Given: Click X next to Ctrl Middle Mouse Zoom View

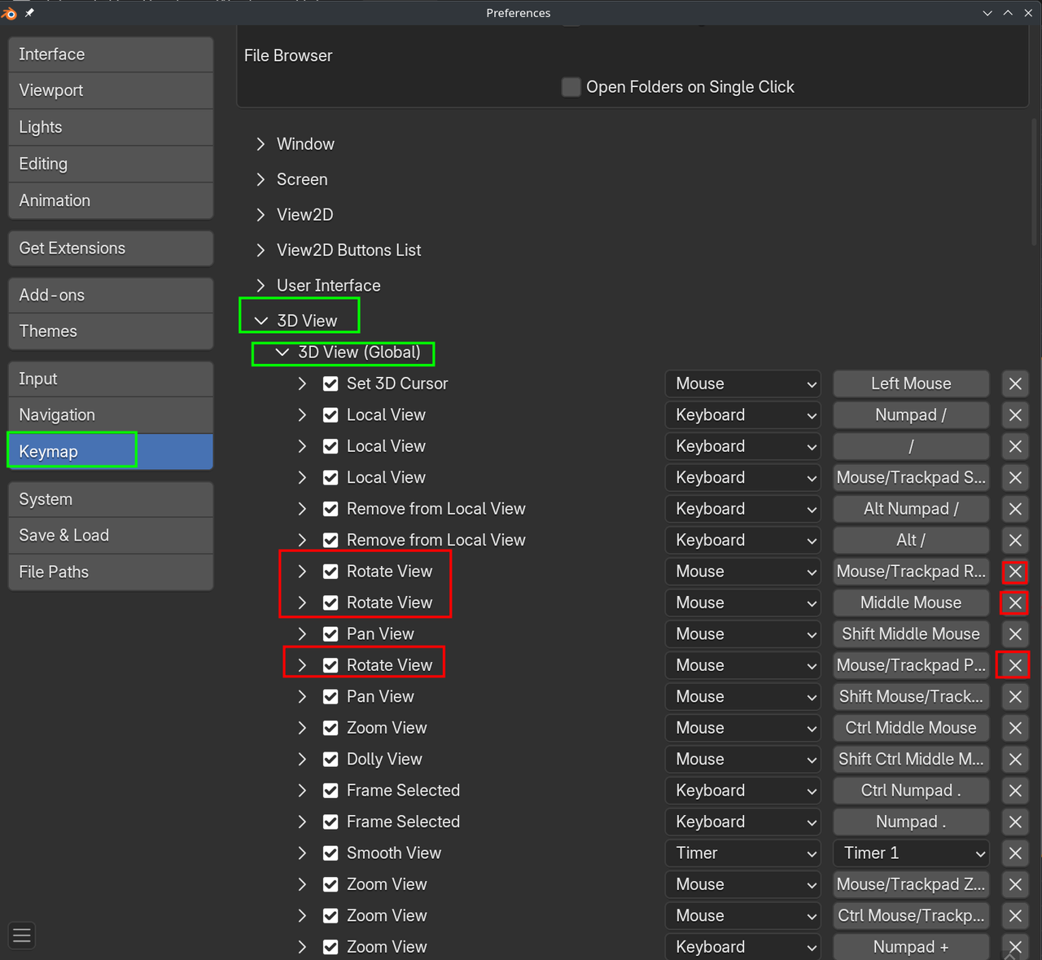Looking at the screenshot, I should [x=1015, y=728].
